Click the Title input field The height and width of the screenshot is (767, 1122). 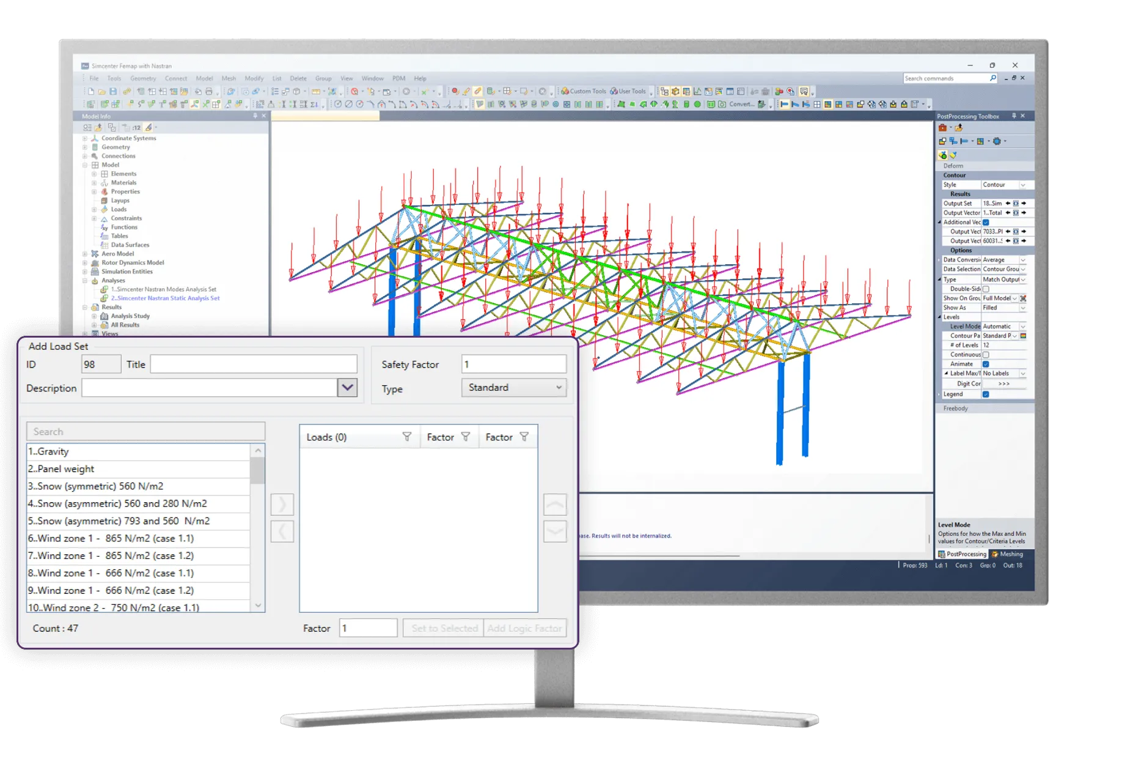(x=254, y=364)
